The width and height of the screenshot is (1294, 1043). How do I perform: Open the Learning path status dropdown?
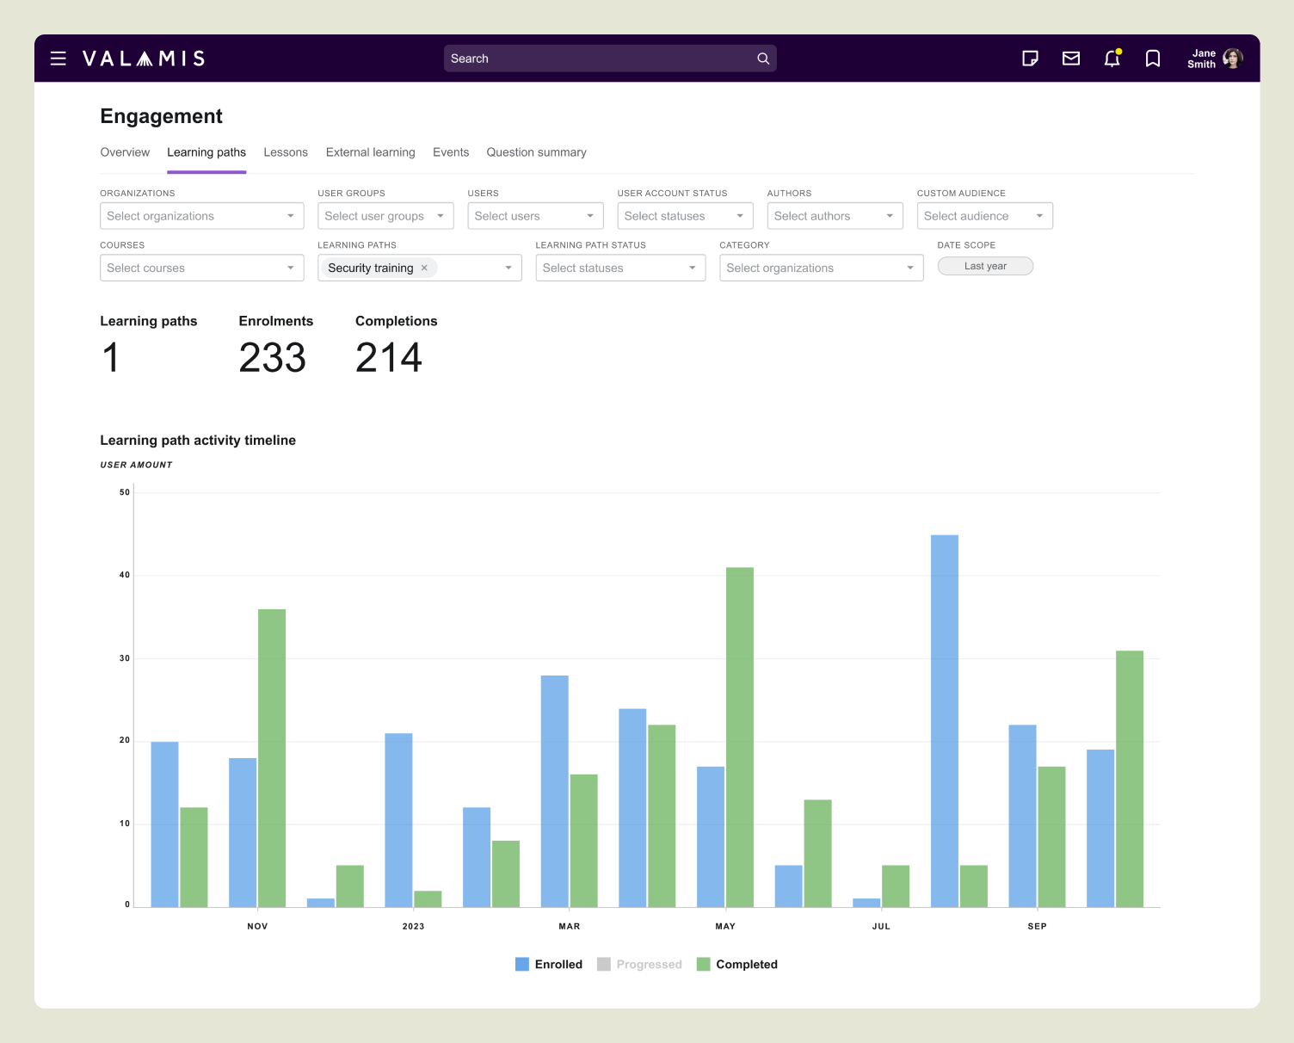click(x=620, y=268)
